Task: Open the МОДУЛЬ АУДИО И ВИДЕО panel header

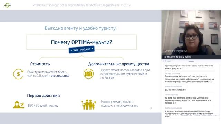Action: pos(191,57)
